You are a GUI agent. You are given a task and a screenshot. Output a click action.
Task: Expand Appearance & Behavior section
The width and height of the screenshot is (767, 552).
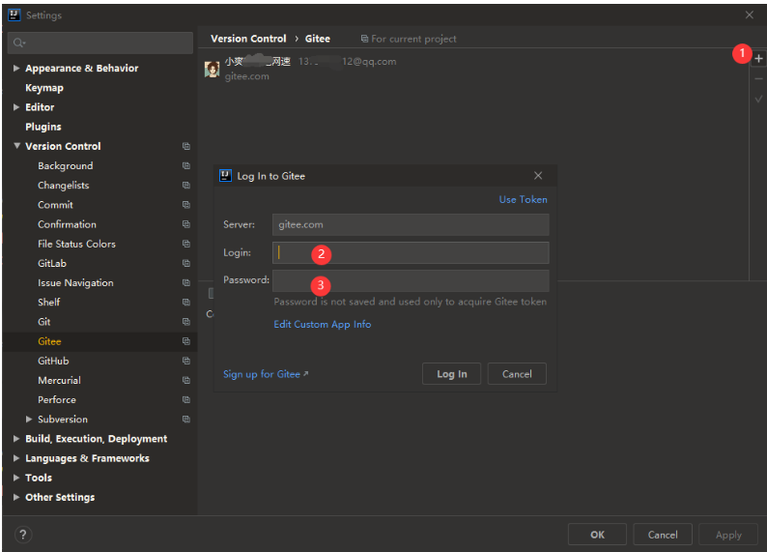16,68
